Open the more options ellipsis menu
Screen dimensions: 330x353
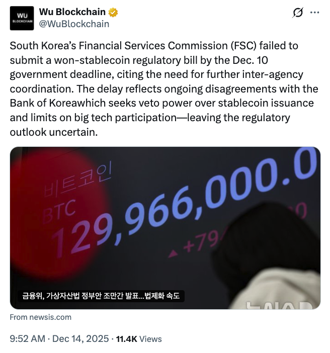coord(315,13)
